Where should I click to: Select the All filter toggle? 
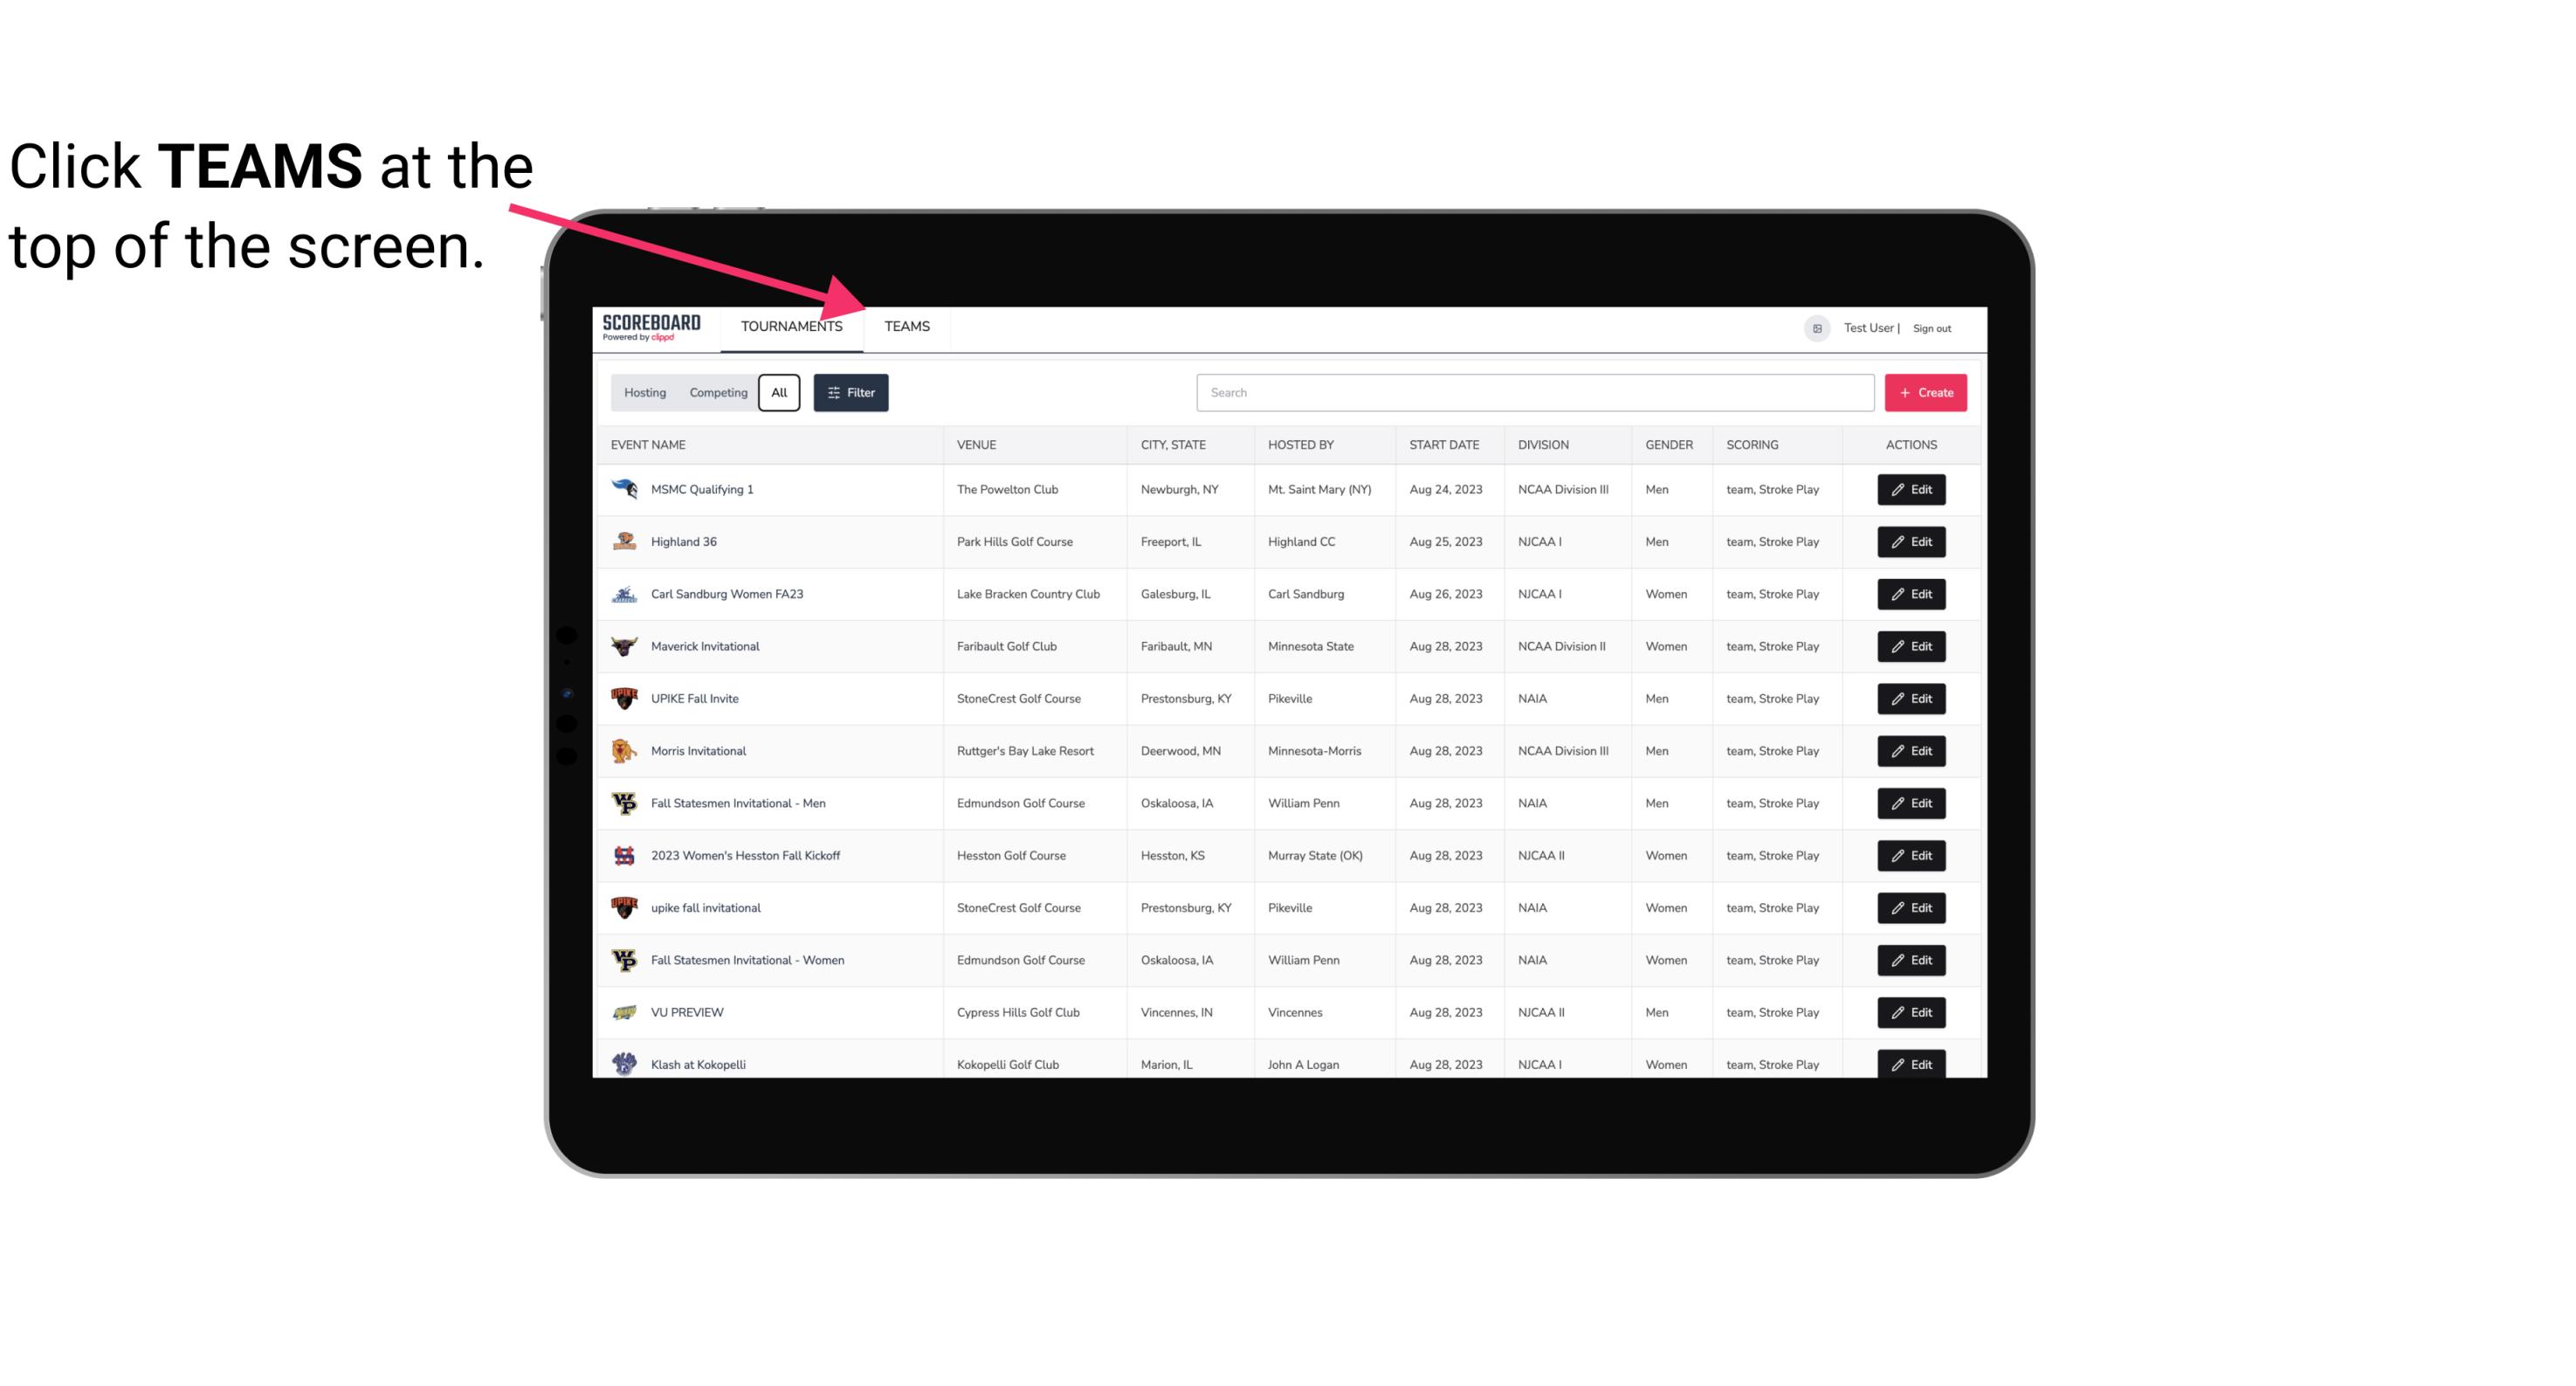pyautogui.click(x=778, y=393)
